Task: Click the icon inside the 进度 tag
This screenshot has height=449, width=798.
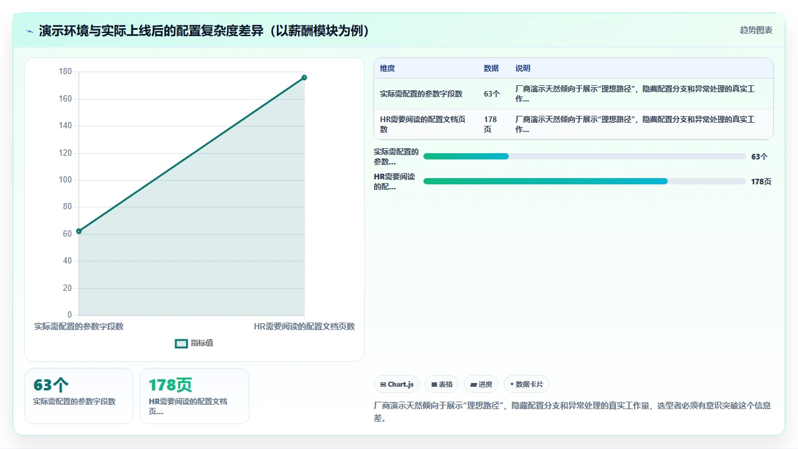Action: click(x=474, y=385)
